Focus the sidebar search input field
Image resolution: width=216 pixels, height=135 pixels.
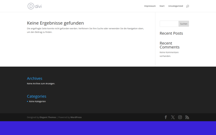[x=169, y=24]
